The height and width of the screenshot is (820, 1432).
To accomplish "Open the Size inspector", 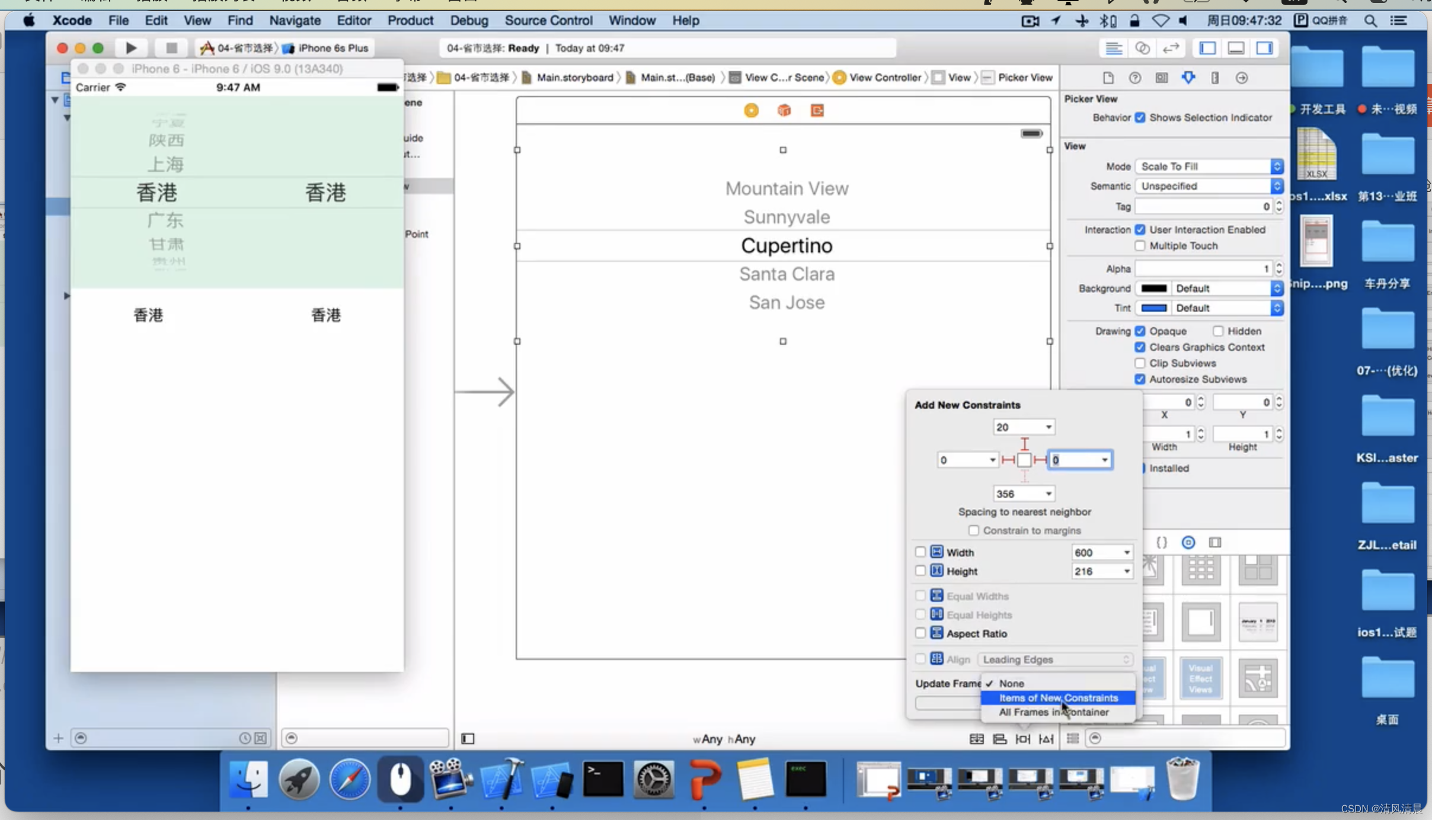I will click(x=1214, y=78).
